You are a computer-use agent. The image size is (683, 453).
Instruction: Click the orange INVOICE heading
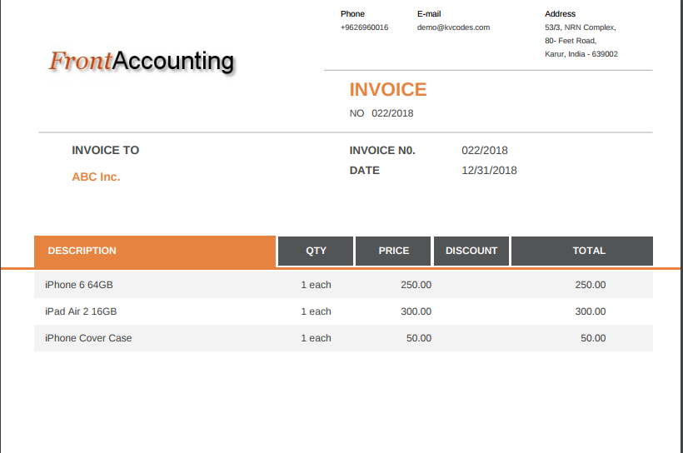[388, 90]
